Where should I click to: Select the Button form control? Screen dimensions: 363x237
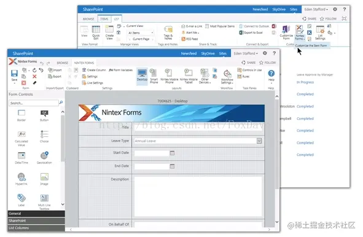(x=44, y=115)
